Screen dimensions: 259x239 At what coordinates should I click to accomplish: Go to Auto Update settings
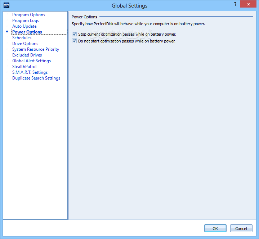pyautogui.click(x=24, y=26)
